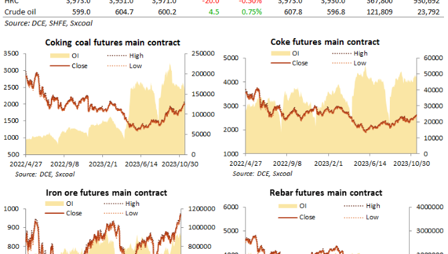This screenshot has height=254, width=448.
Task: Click the Crude oil row label in table
Action: tap(20, 12)
